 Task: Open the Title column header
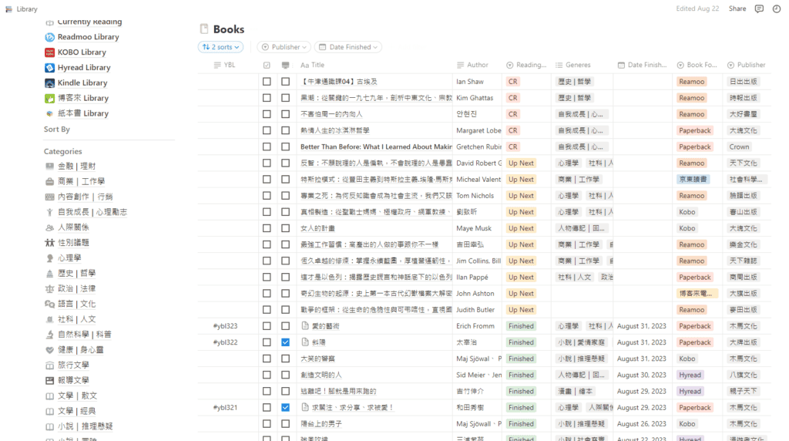(313, 65)
